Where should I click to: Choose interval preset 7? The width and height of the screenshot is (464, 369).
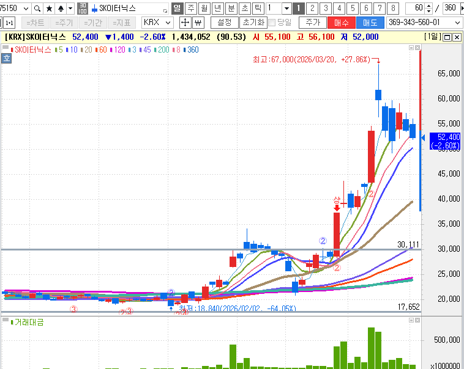click(x=380, y=9)
